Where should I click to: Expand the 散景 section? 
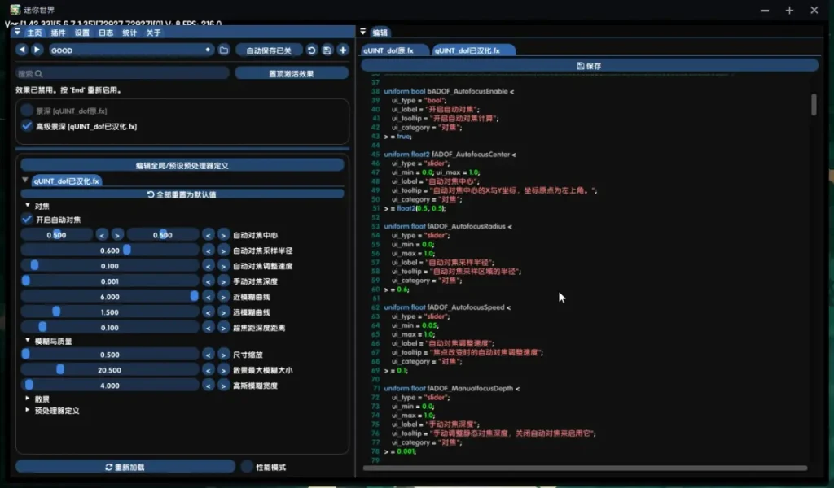[x=28, y=399]
